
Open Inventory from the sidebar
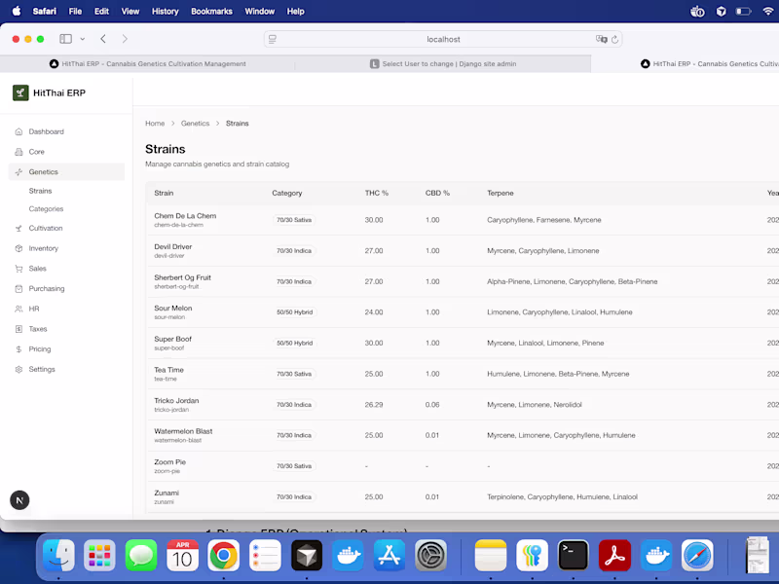coord(43,248)
